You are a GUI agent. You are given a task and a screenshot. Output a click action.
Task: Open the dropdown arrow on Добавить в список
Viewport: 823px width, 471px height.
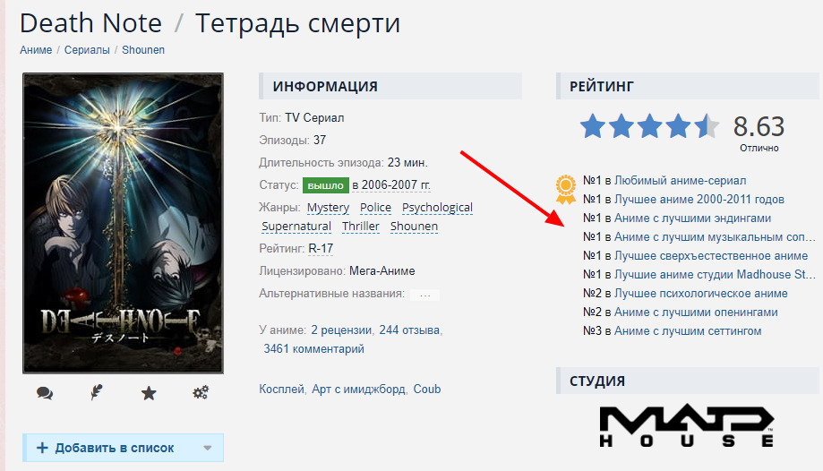(x=208, y=448)
